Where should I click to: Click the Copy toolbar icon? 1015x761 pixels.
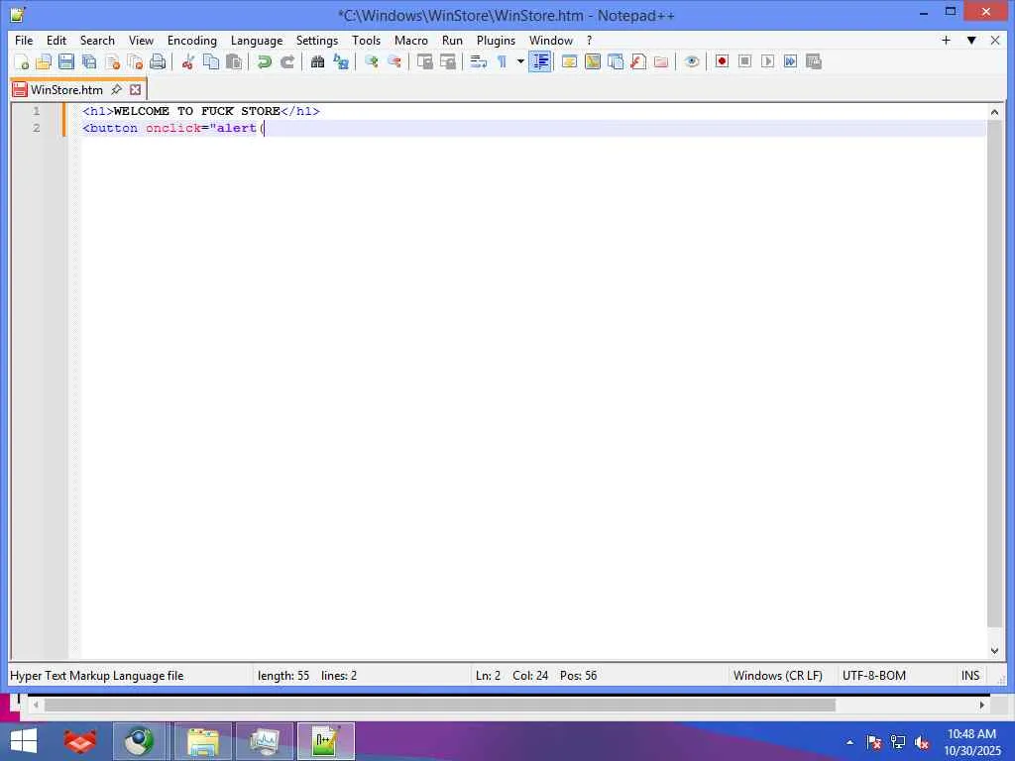pyautogui.click(x=211, y=62)
